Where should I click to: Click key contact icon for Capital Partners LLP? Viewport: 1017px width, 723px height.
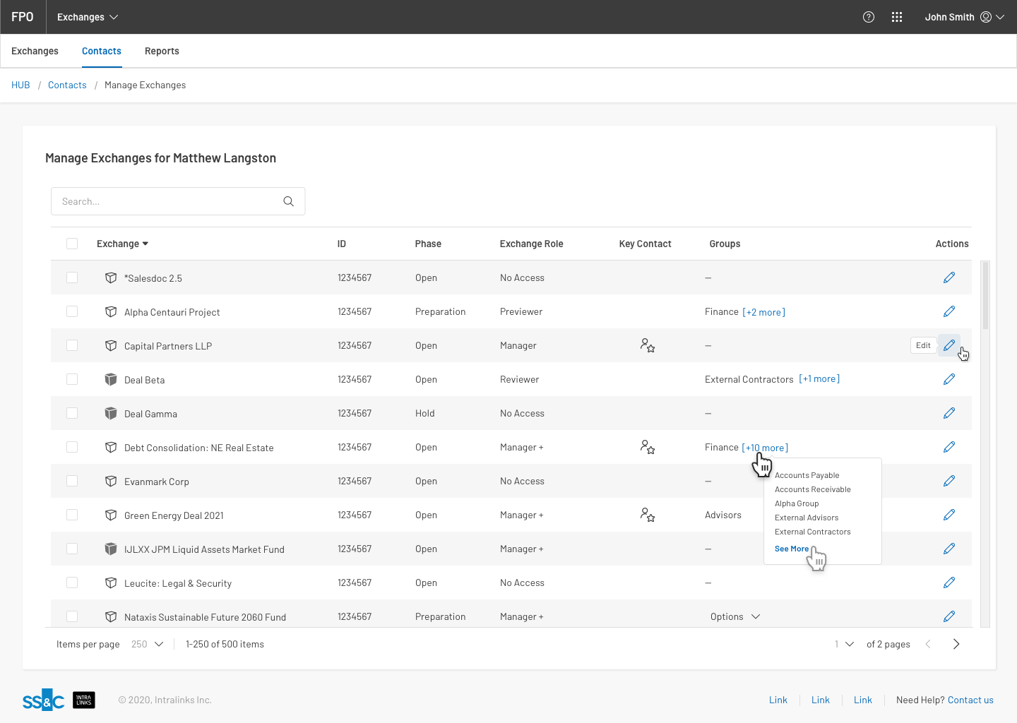tap(647, 345)
